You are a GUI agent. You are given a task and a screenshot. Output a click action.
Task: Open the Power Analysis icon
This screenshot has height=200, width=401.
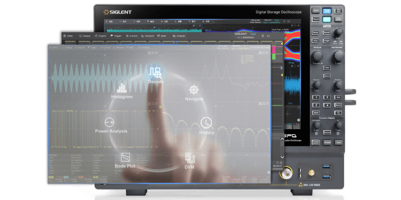(x=109, y=122)
